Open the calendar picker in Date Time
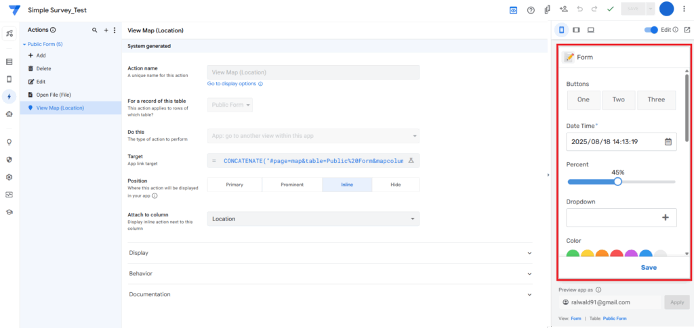 668,142
